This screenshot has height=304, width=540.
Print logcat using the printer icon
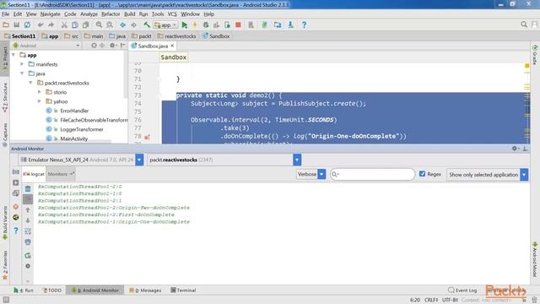[x=28, y=242]
